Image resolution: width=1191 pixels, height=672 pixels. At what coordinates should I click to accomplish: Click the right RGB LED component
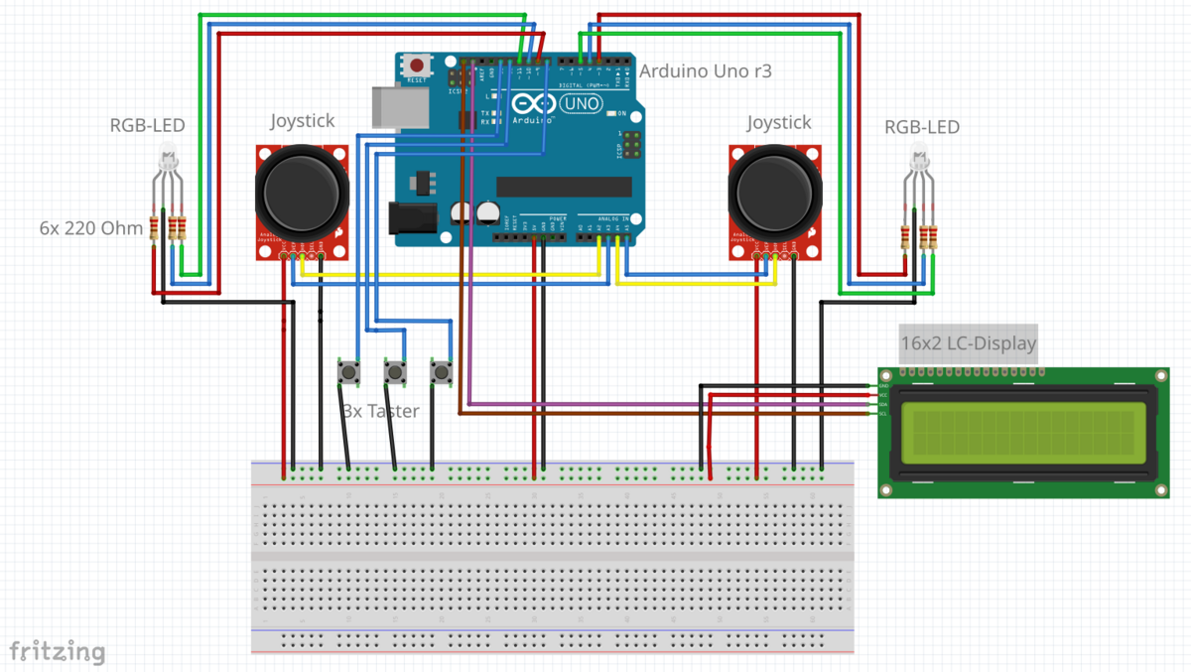[x=918, y=156]
